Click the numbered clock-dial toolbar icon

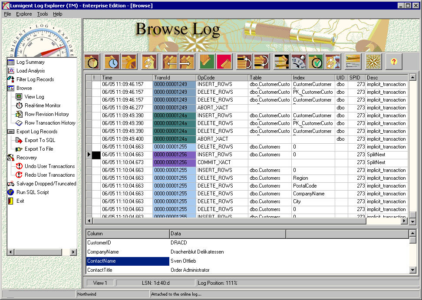click(298, 62)
